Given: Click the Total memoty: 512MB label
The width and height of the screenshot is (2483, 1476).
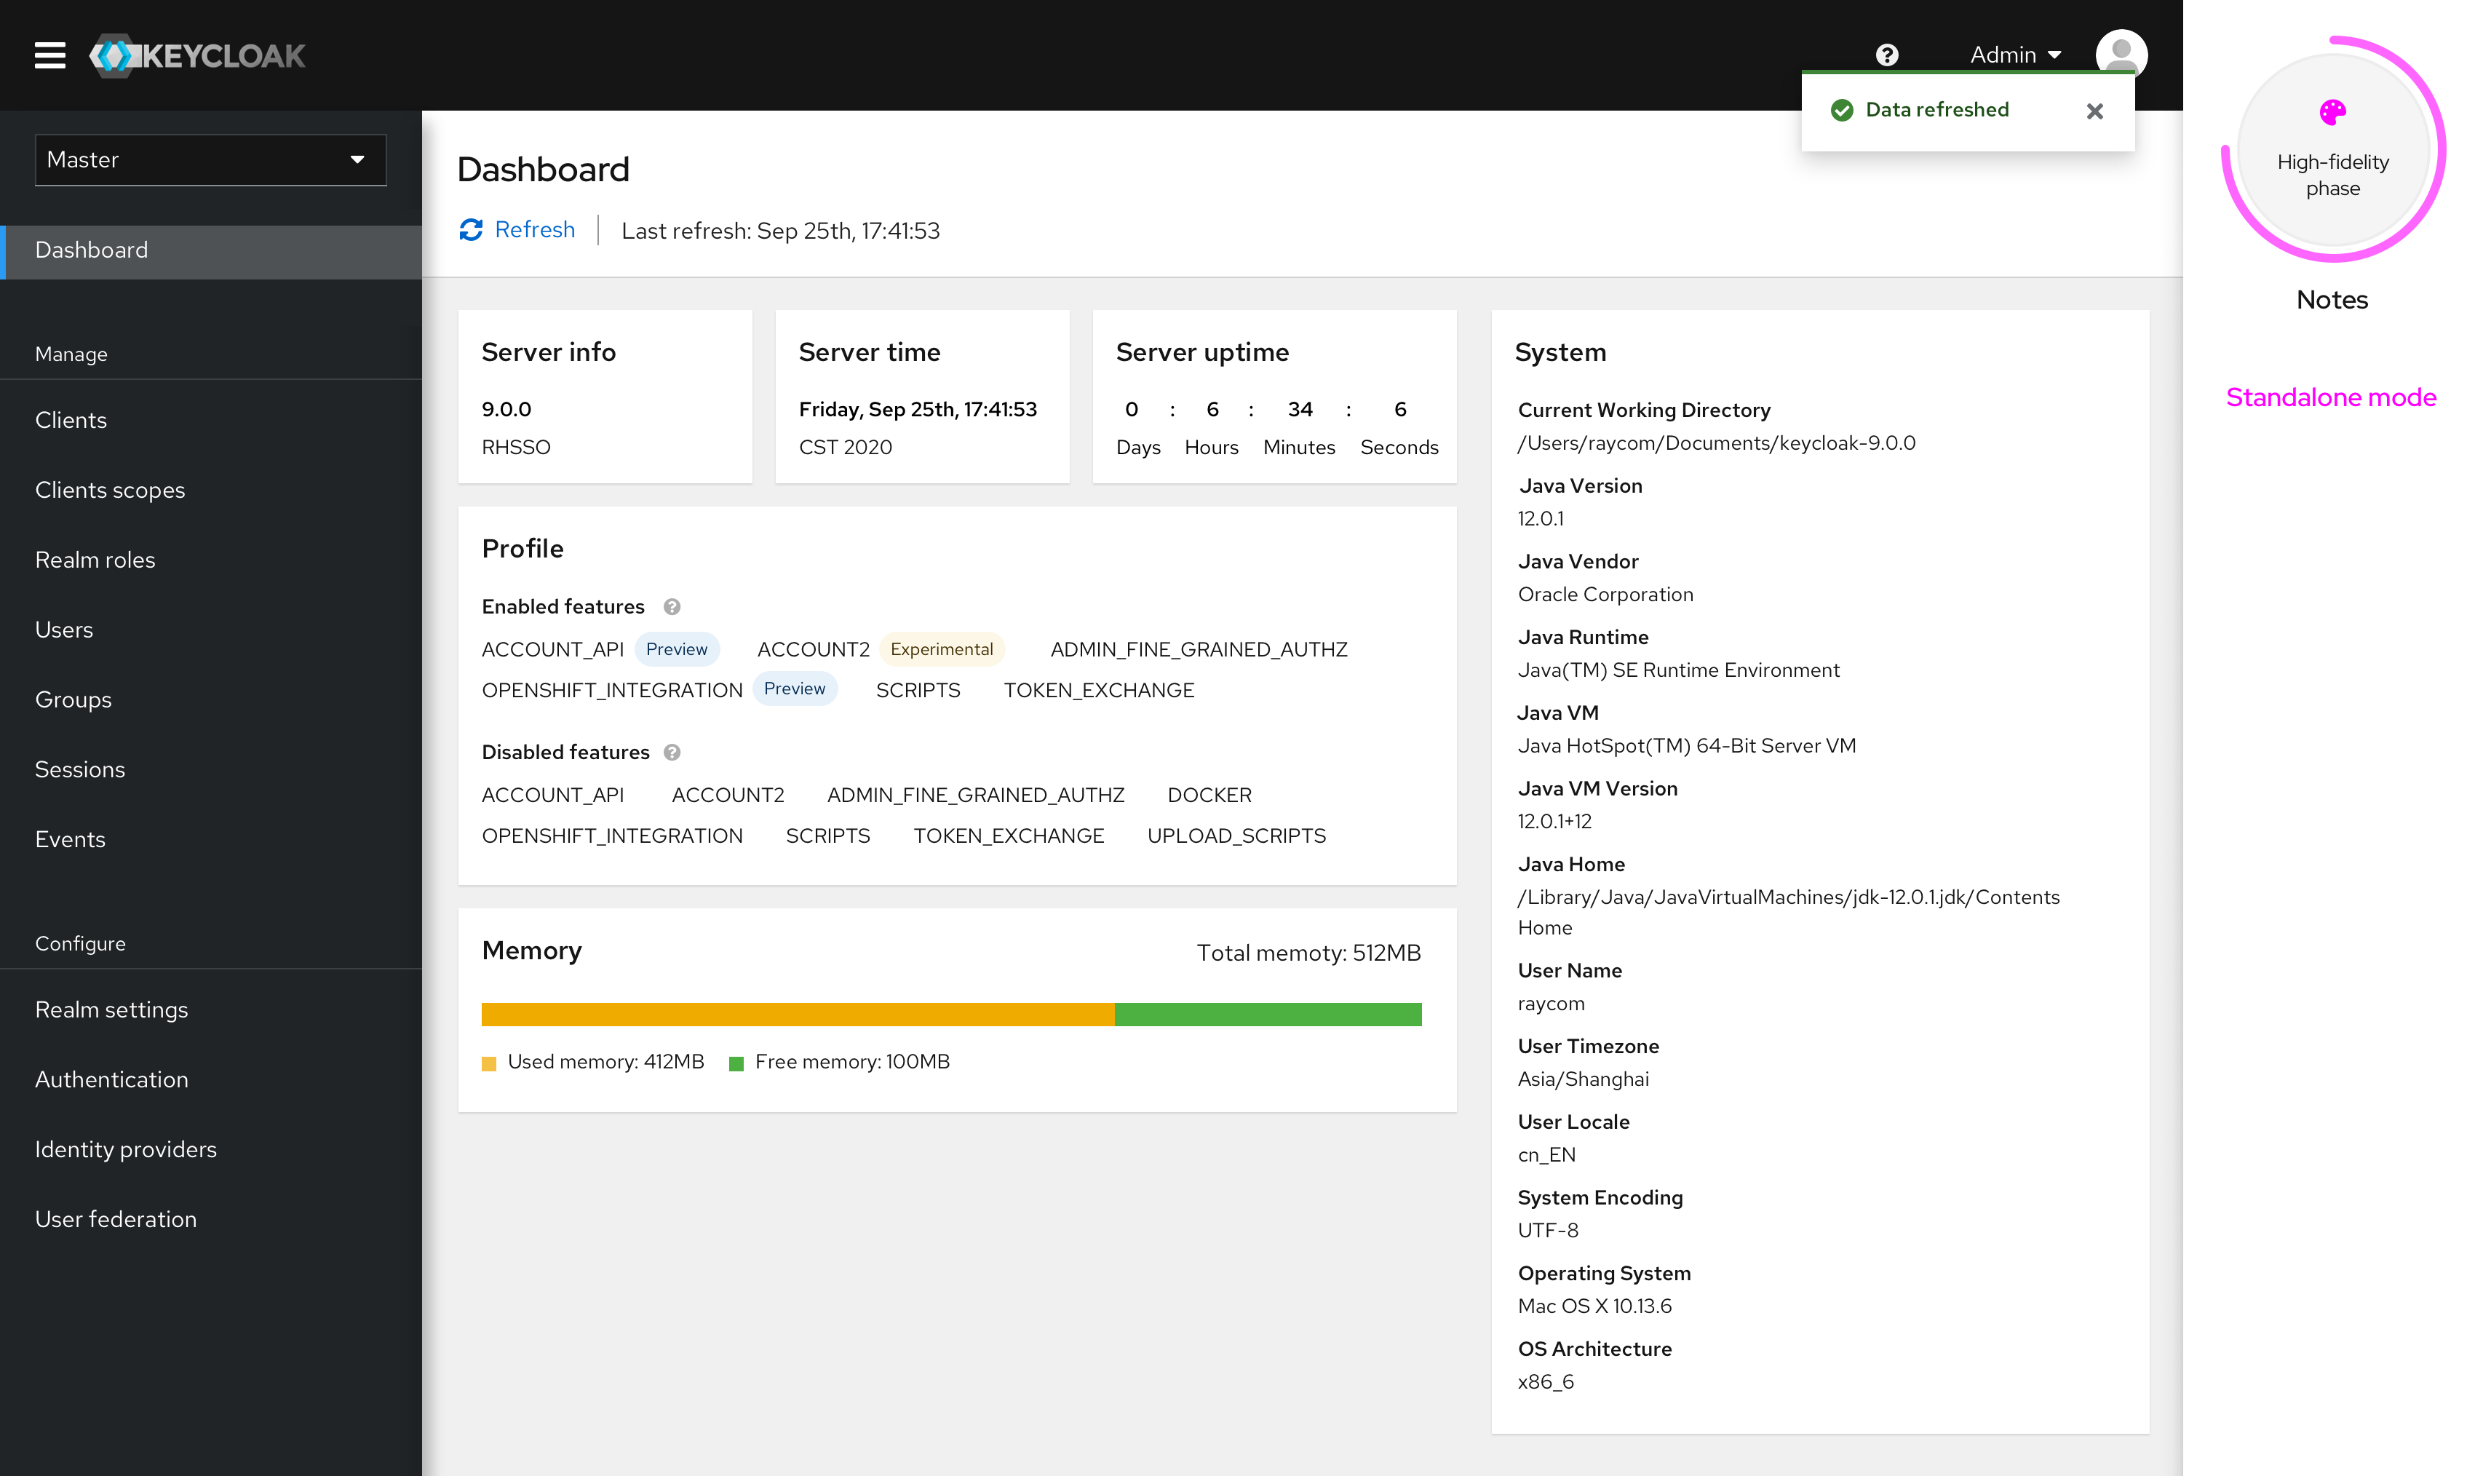Looking at the screenshot, I should point(1308,953).
